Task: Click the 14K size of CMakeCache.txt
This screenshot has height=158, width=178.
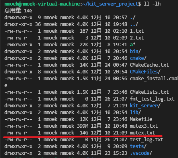Action: click(84, 65)
